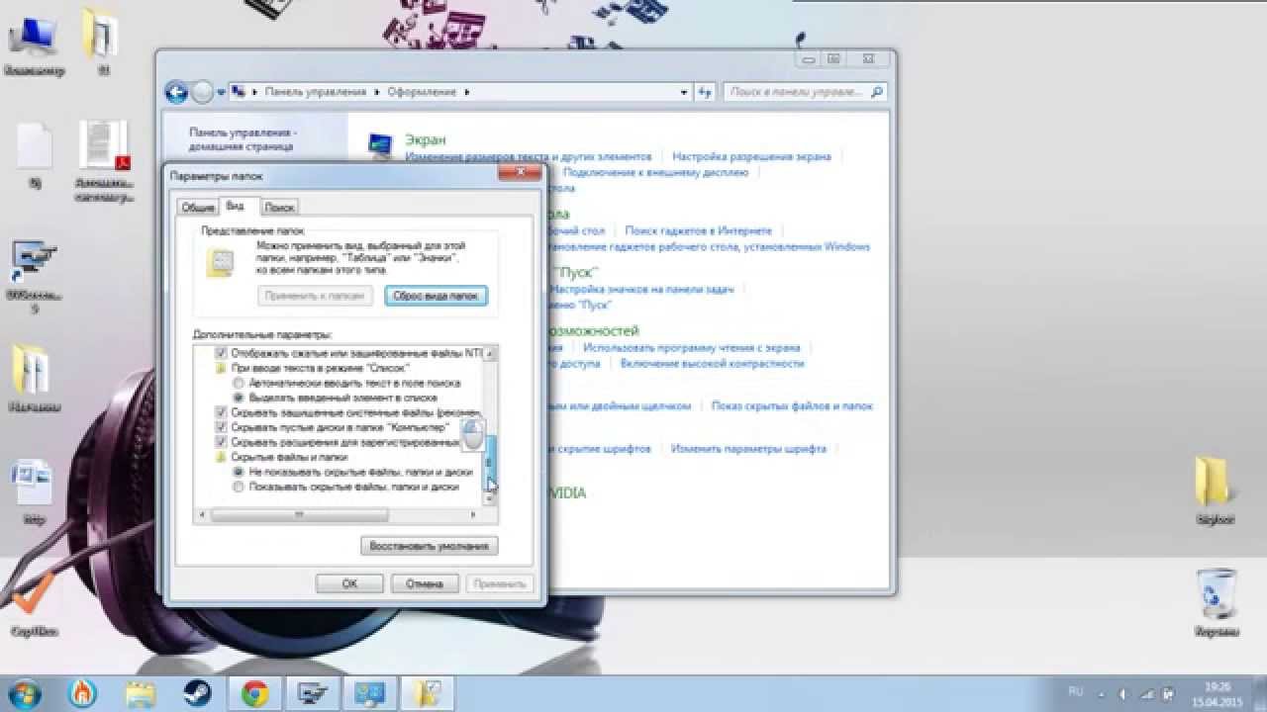Switch to the Поиск tab

(279, 207)
